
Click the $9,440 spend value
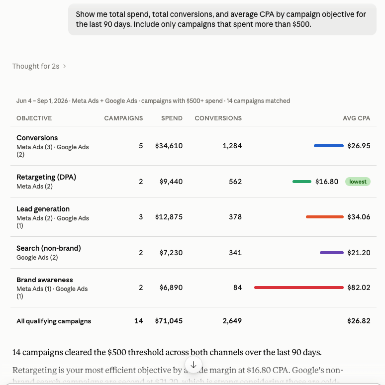(171, 182)
